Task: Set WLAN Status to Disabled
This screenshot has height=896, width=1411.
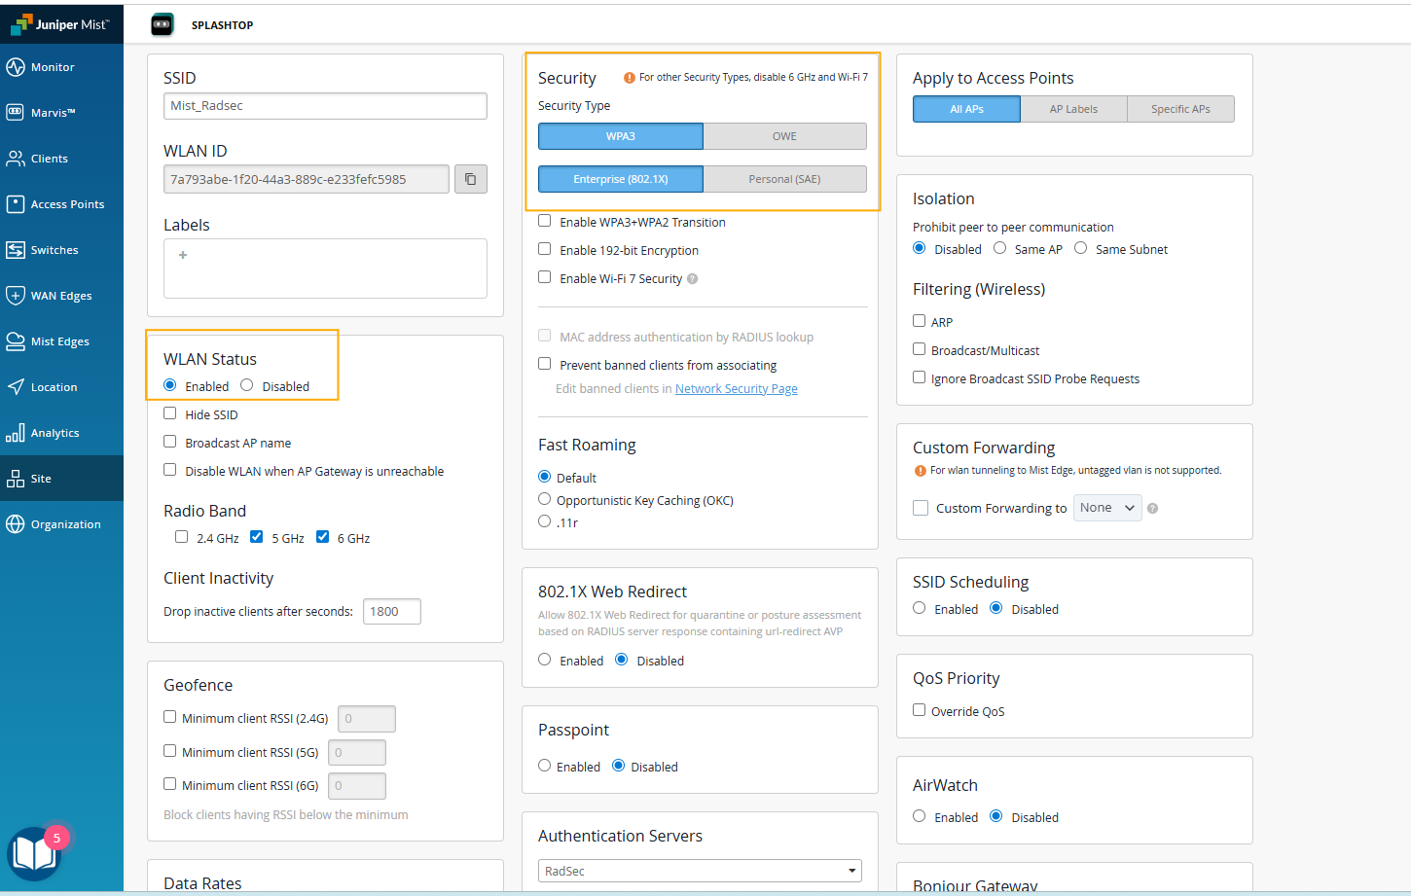Action: pyautogui.click(x=247, y=385)
